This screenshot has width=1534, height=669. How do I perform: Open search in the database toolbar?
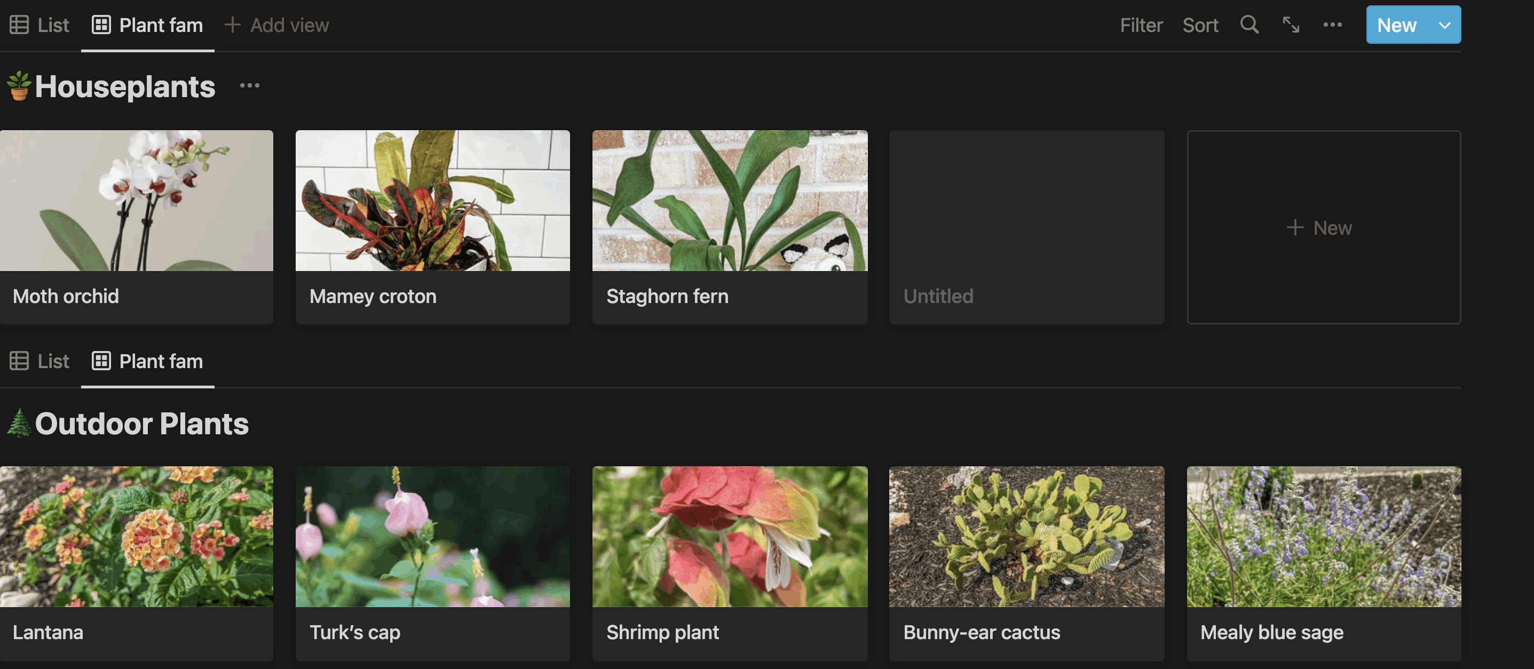pyautogui.click(x=1249, y=25)
